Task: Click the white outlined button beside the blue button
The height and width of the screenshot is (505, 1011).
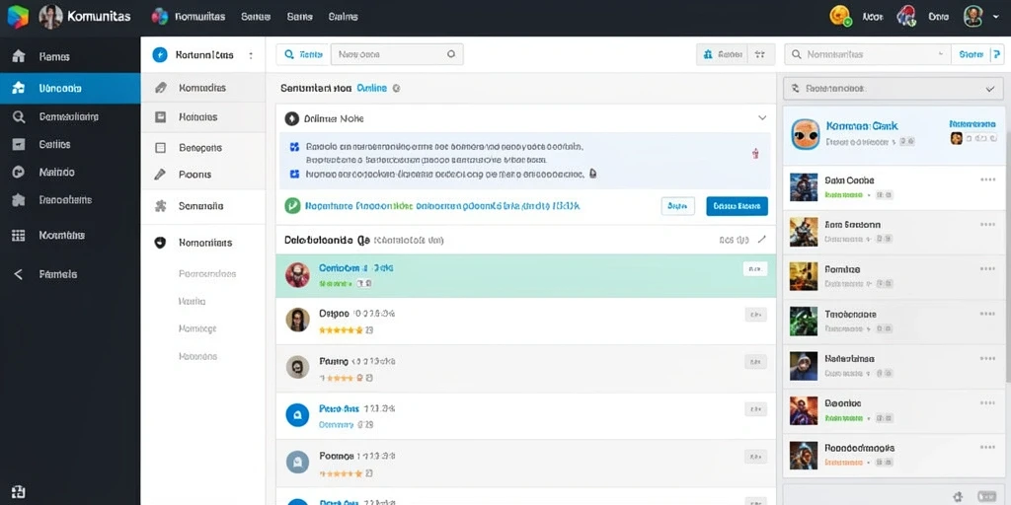Action: (x=677, y=206)
